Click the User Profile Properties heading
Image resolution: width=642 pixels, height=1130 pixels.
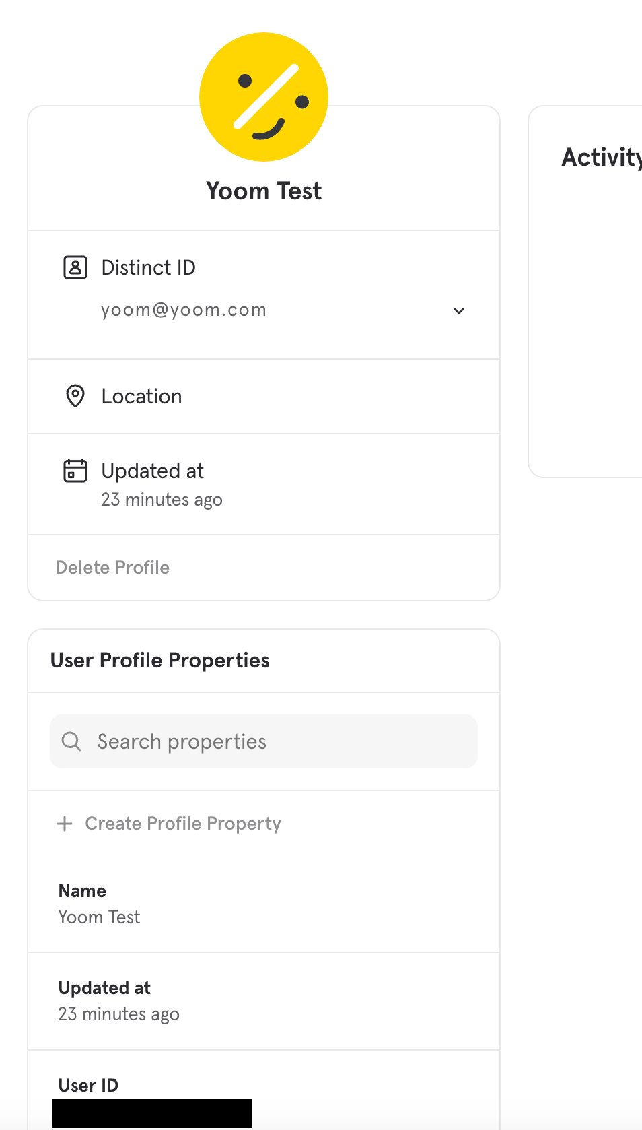(x=160, y=661)
